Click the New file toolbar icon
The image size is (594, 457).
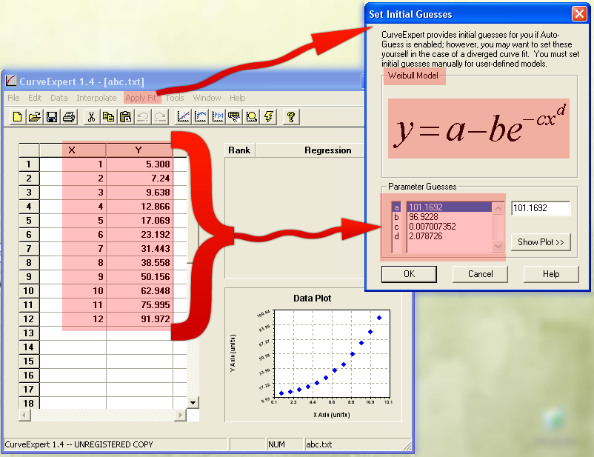coord(18,116)
